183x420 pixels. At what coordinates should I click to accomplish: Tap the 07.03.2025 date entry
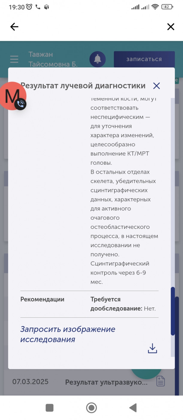point(30,382)
